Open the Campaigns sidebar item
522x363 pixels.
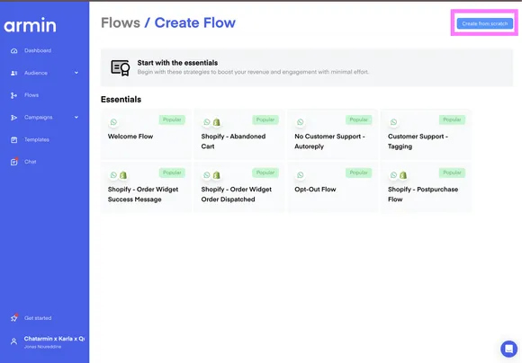tap(39, 118)
